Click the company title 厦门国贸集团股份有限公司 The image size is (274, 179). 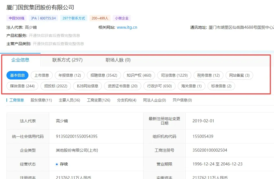[x=40, y=7]
